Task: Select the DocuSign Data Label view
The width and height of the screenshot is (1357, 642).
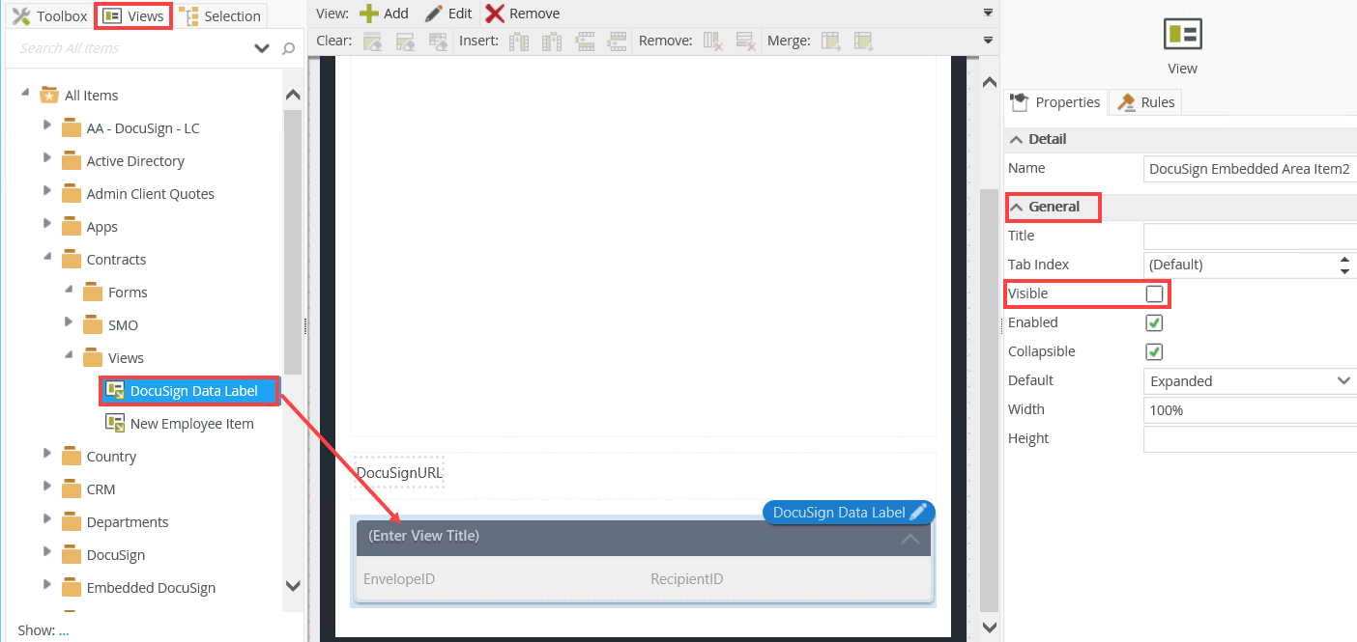Action: [189, 391]
